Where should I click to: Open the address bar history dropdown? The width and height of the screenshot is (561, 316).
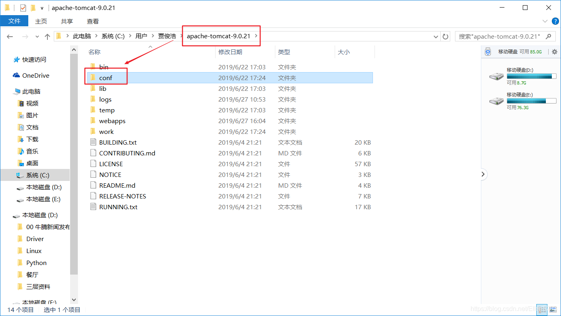(436, 36)
